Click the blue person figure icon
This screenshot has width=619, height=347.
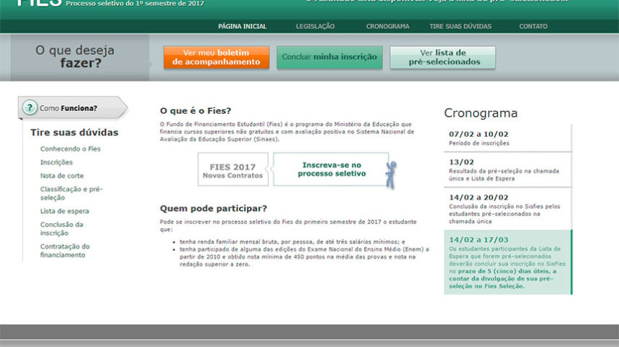tap(391, 174)
